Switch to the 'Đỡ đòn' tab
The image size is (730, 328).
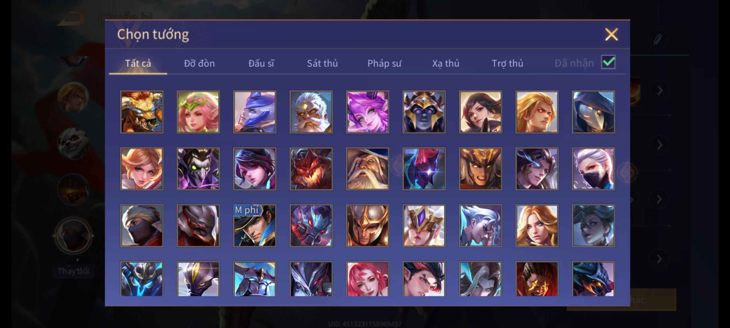199,63
